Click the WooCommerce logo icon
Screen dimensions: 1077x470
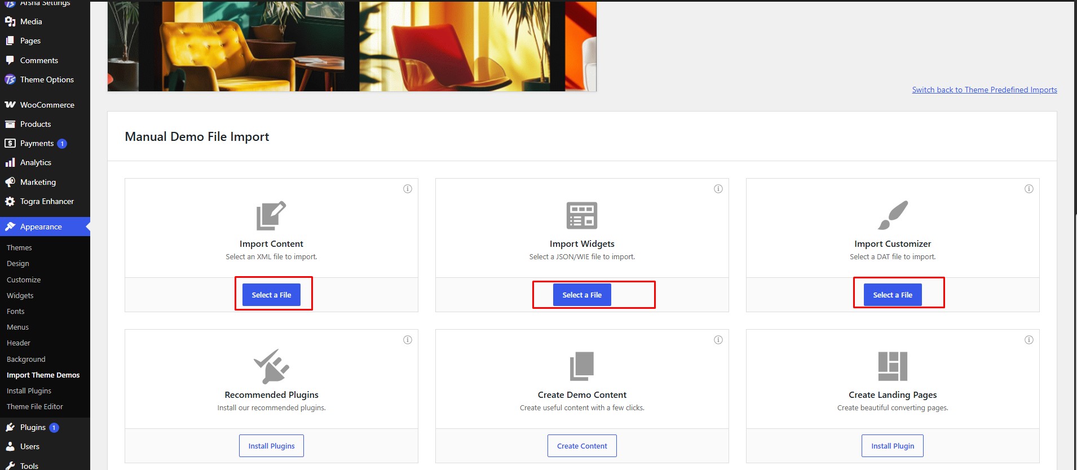(x=10, y=105)
